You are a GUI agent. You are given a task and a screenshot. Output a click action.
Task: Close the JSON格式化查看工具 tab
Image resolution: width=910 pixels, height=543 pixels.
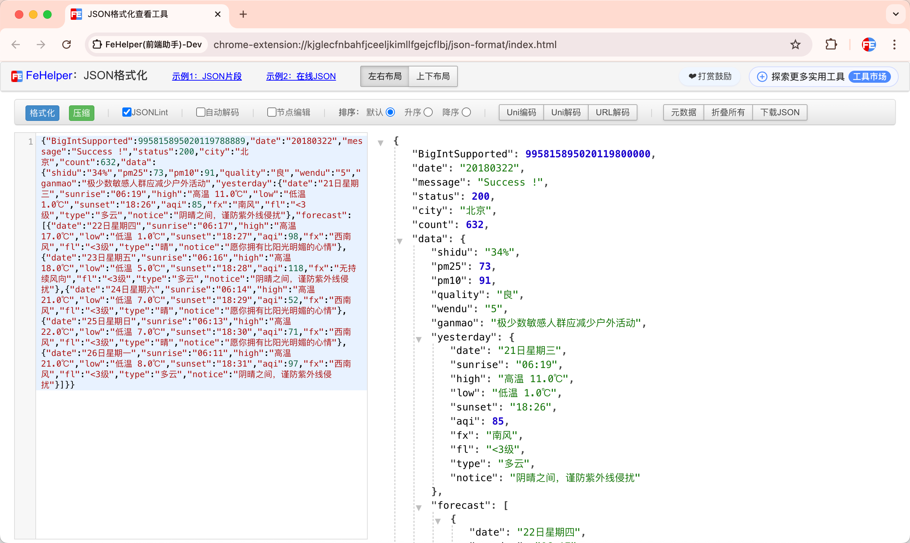(218, 14)
